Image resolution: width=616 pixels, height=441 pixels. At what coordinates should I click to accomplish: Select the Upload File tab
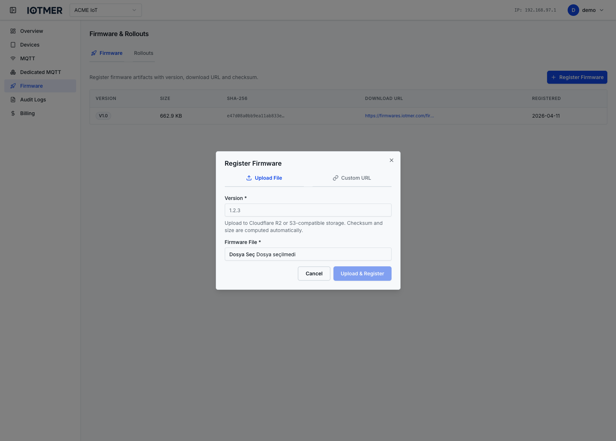click(x=264, y=178)
